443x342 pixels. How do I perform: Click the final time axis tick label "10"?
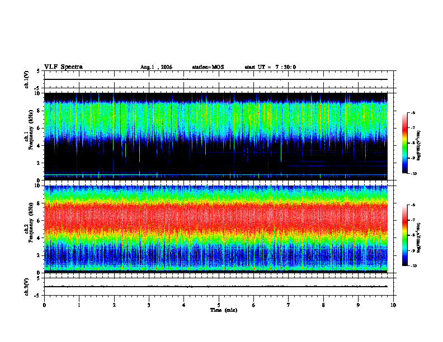click(393, 305)
